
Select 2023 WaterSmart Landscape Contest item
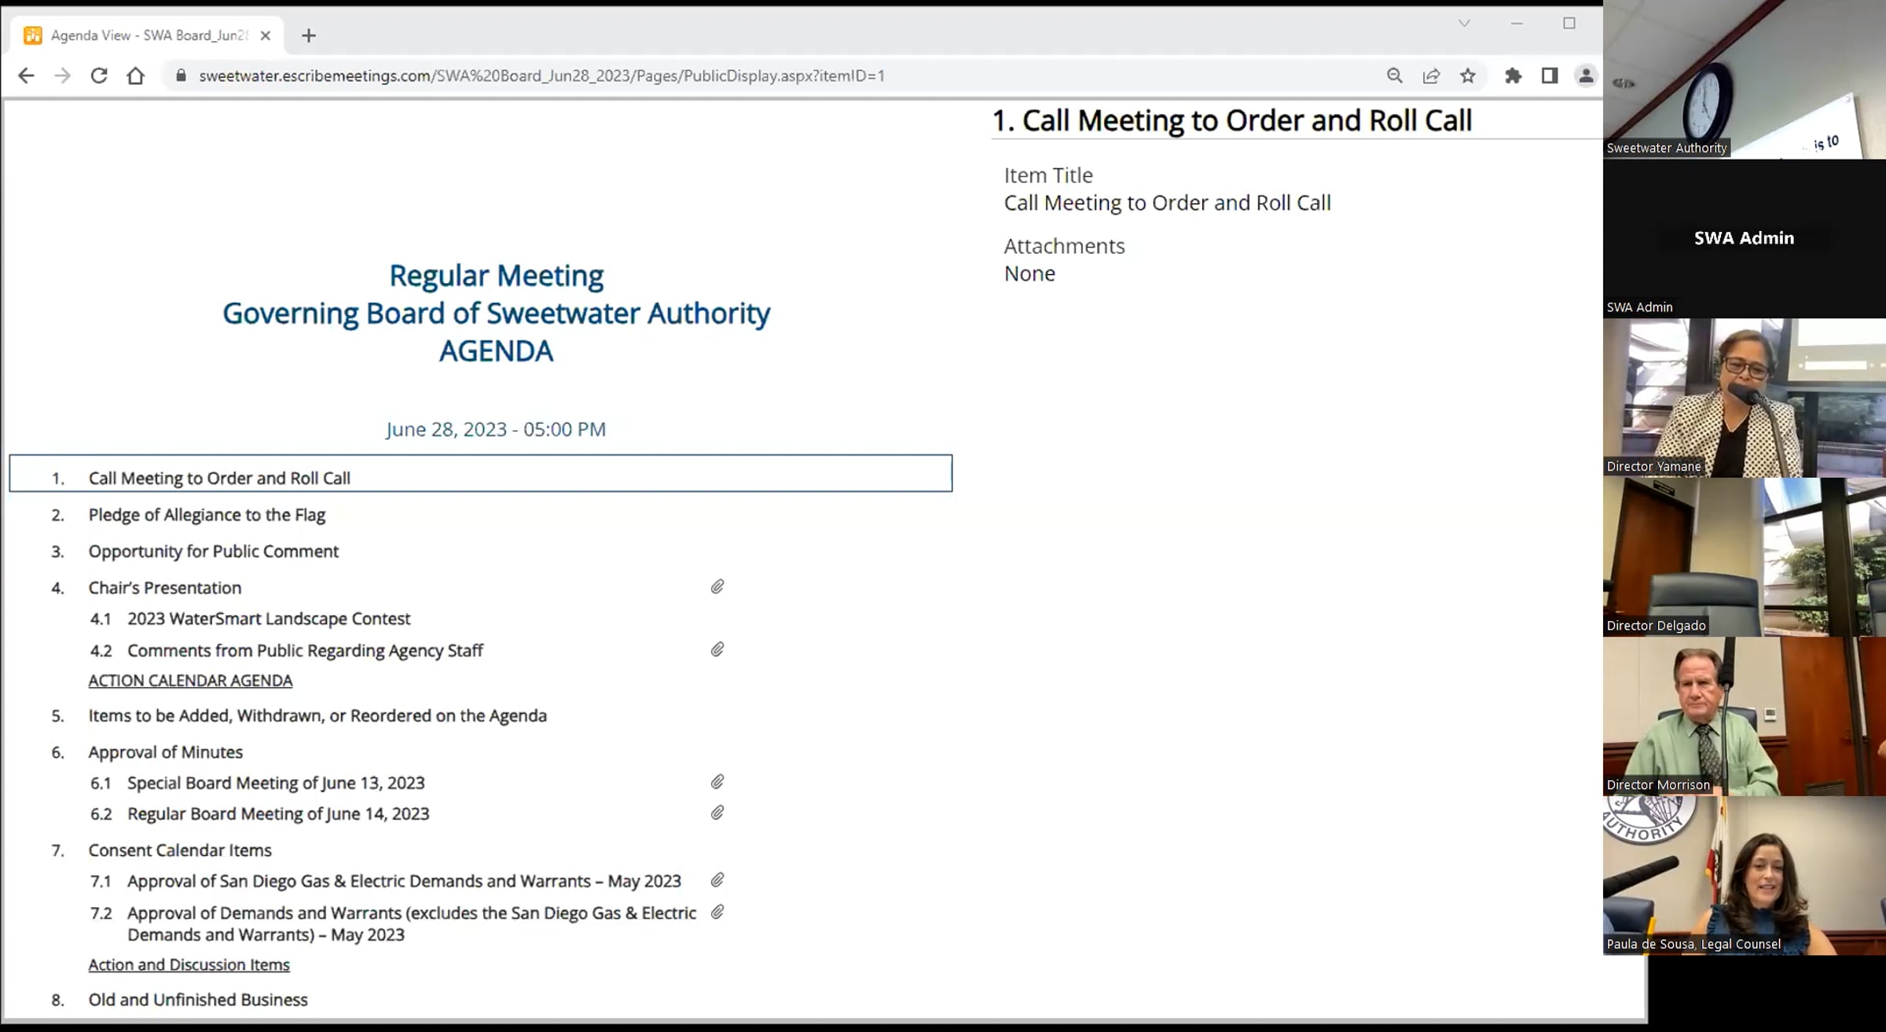click(269, 619)
